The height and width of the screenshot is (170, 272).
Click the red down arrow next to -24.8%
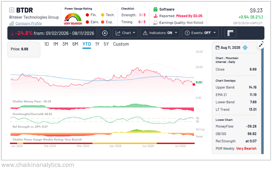point(12,33)
